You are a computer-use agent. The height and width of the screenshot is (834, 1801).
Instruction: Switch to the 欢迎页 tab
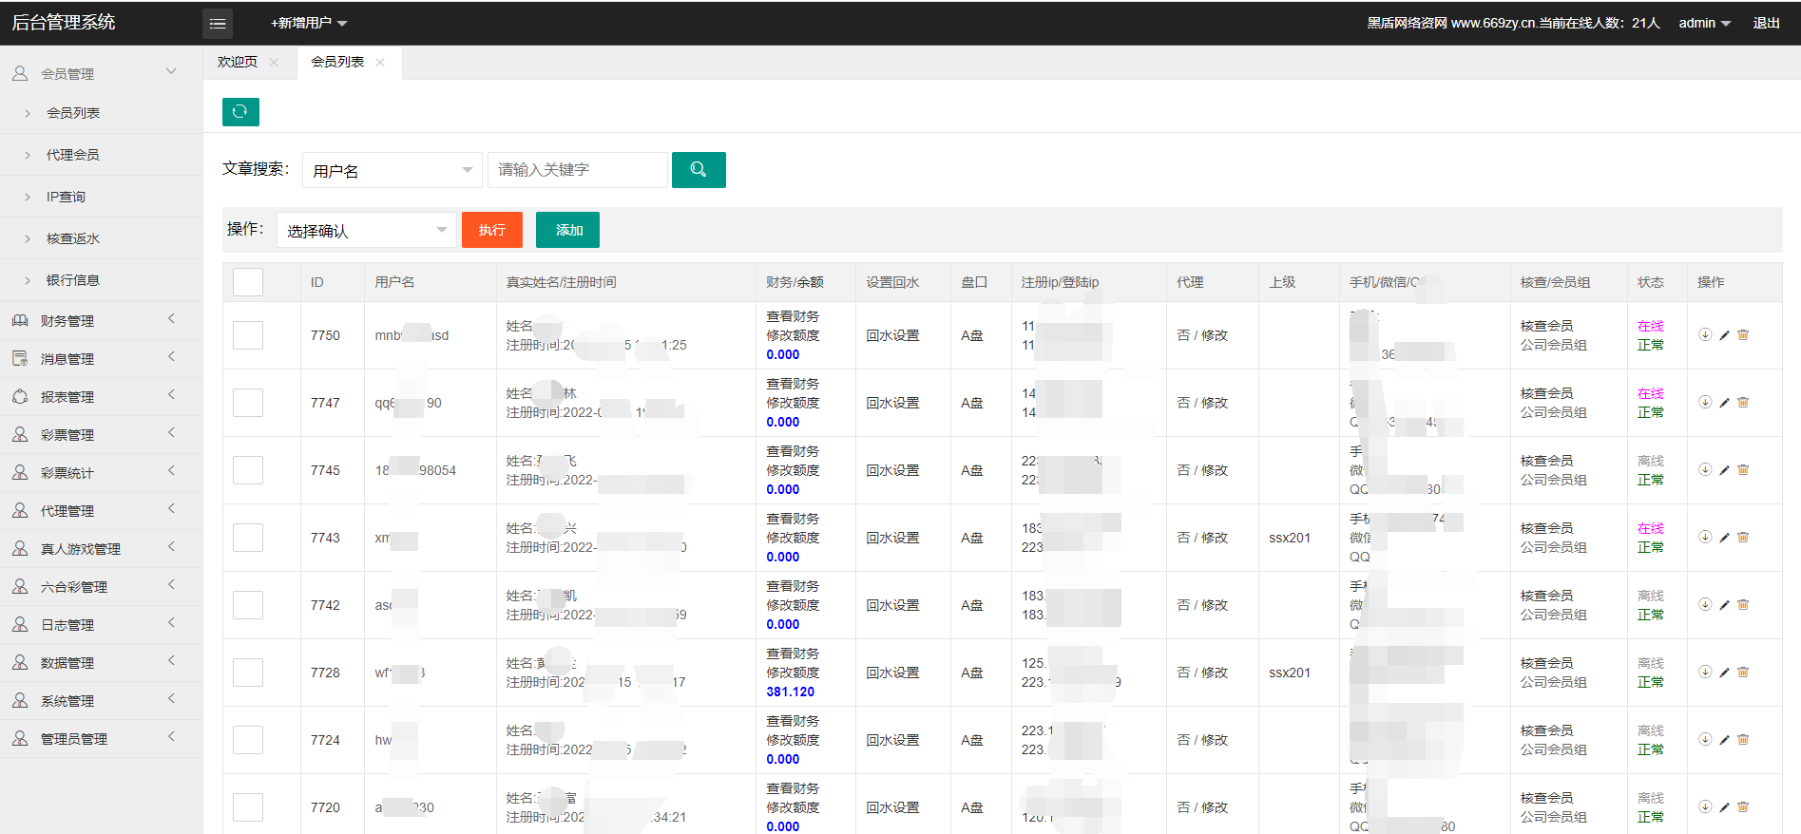tap(238, 63)
